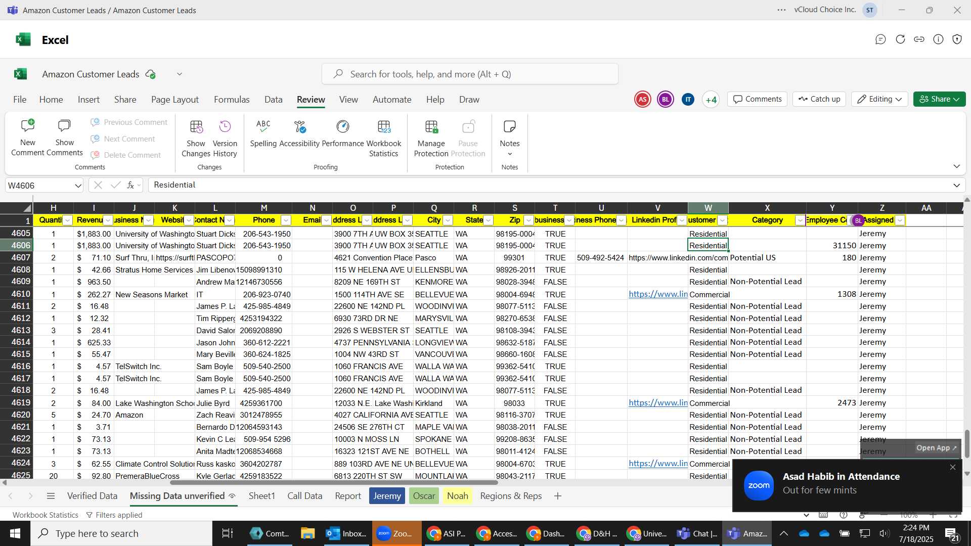Image resolution: width=971 pixels, height=546 pixels.
Task: Open LinkedIn link in row 4619
Action: (x=658, y=403)
